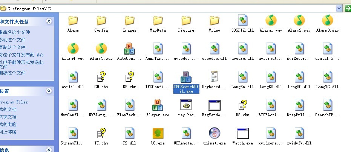The width and height of the screenshot is (351, 152).
Task: Select the Player.exe application icon
Action: (158, 105)
